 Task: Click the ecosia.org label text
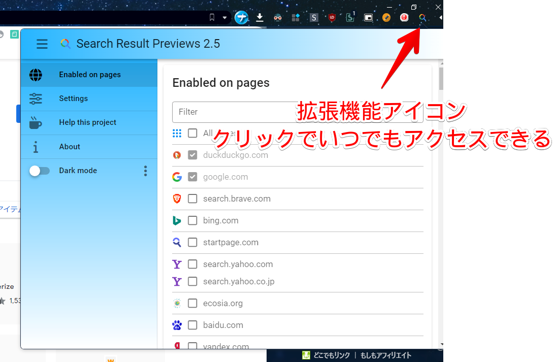tap(223, 303)
